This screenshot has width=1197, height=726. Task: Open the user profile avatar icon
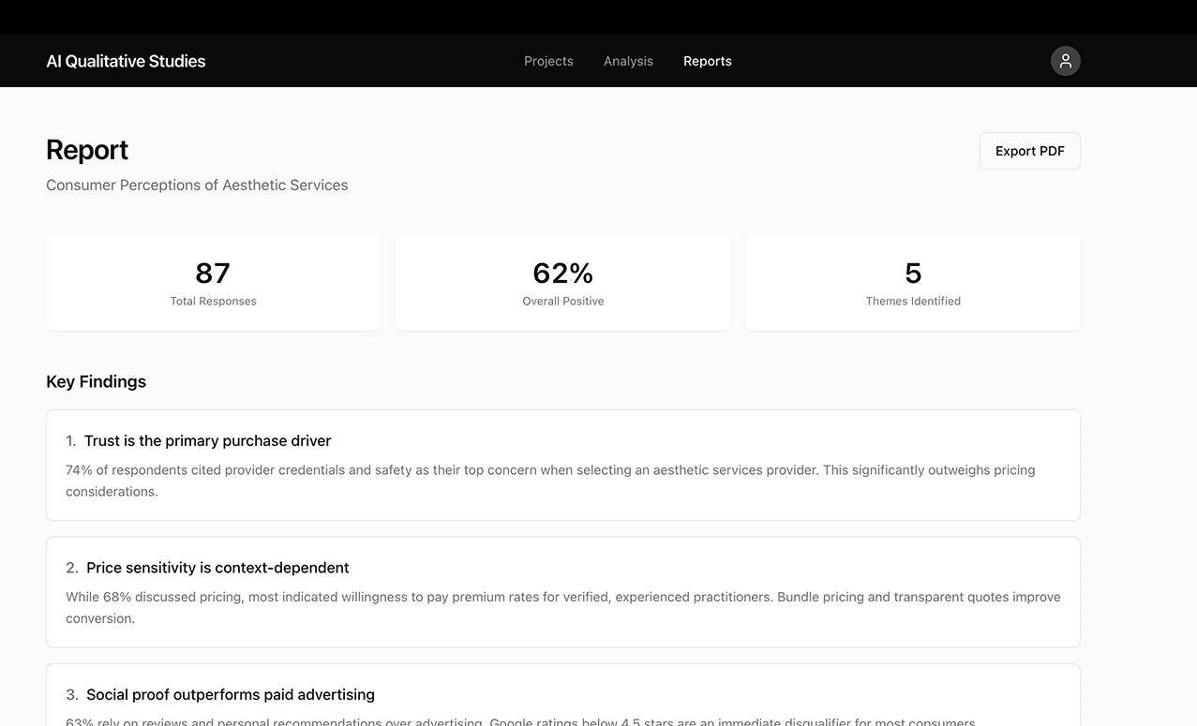click(1065, 61)
